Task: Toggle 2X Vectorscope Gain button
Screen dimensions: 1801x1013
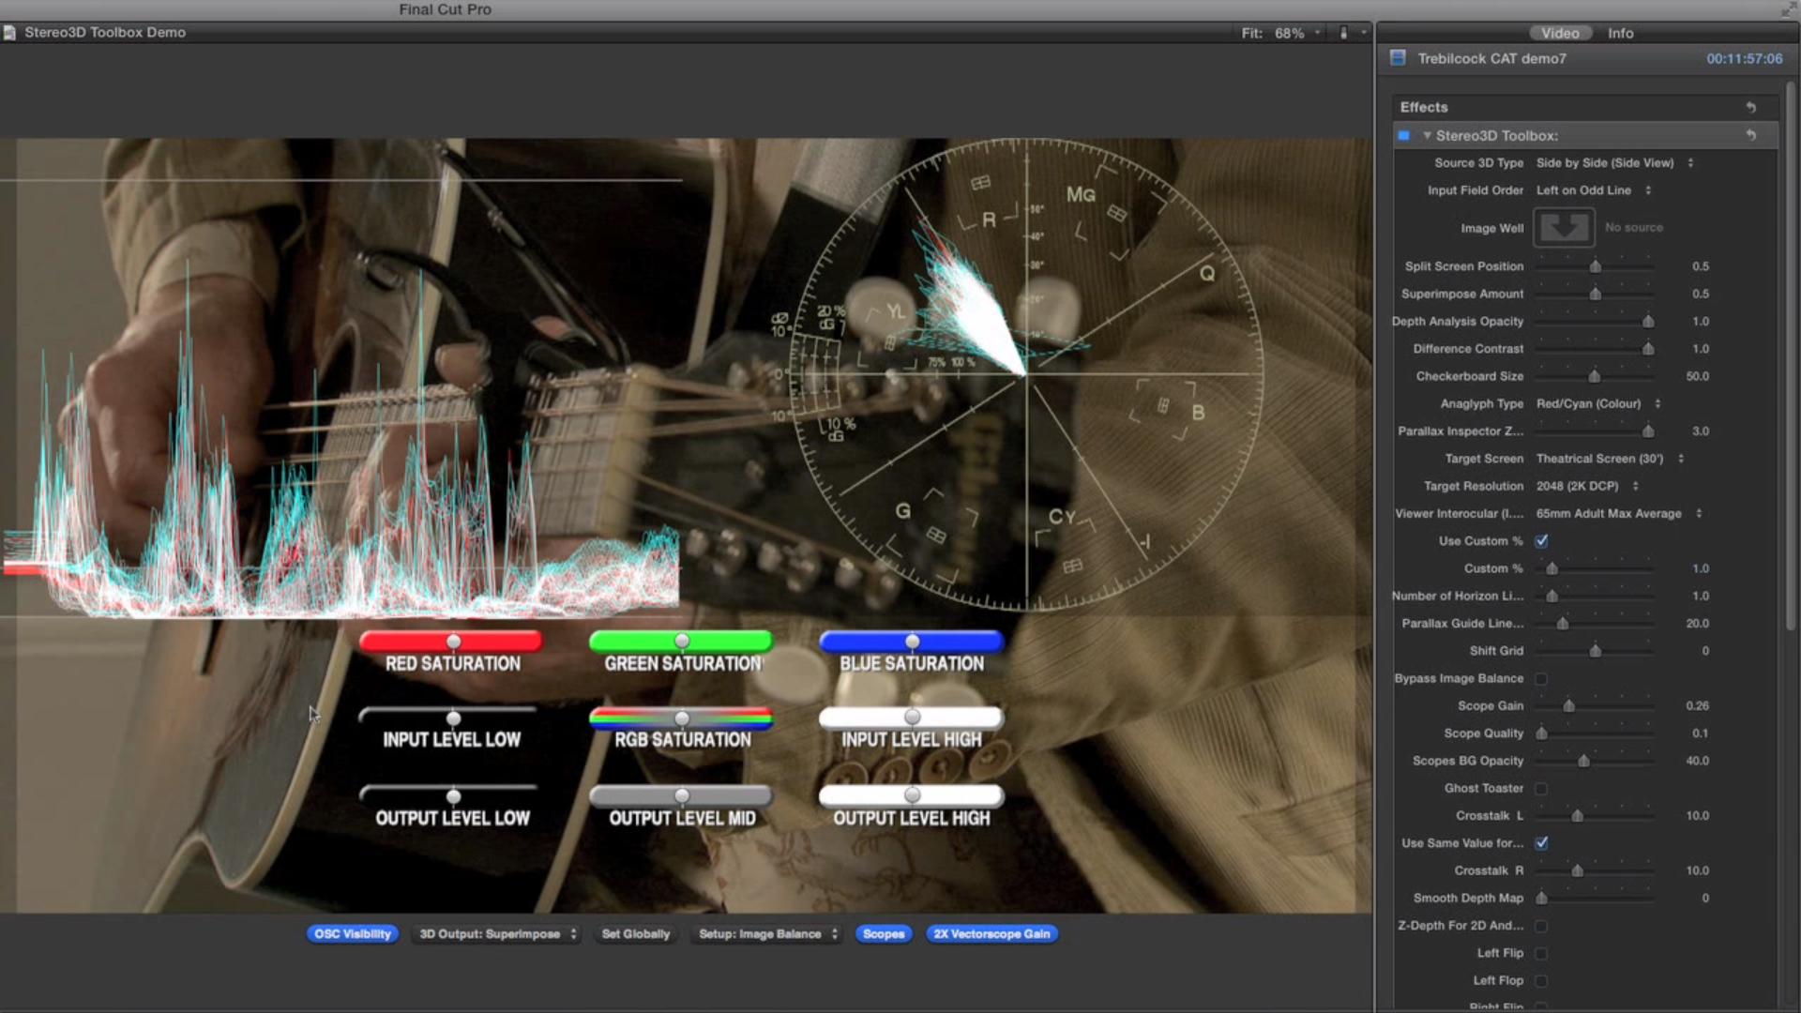Action: pos(991,934)
